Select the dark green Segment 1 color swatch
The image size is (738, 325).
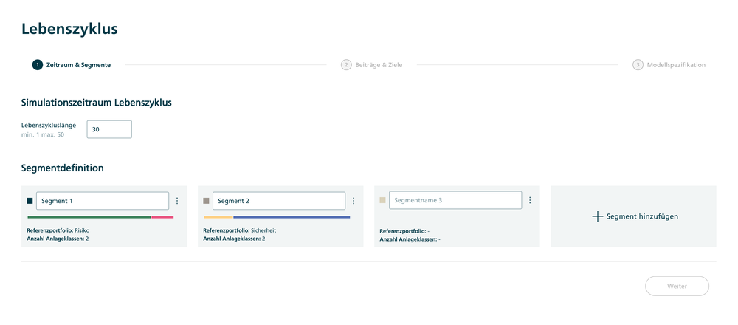pyautogui.click(x=30, y=201)
